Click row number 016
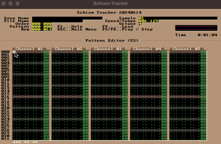Screen dimensions: 221x144 click(6, 97)
